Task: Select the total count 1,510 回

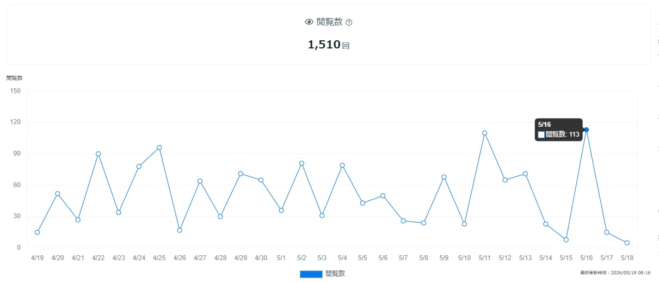Action: tap(329, 45)
